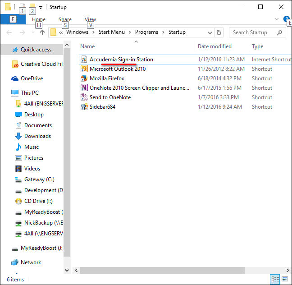Click the Mozilla Firefox shortcut icon
Screen dimensions: 292x285
(x=84, y=78)
